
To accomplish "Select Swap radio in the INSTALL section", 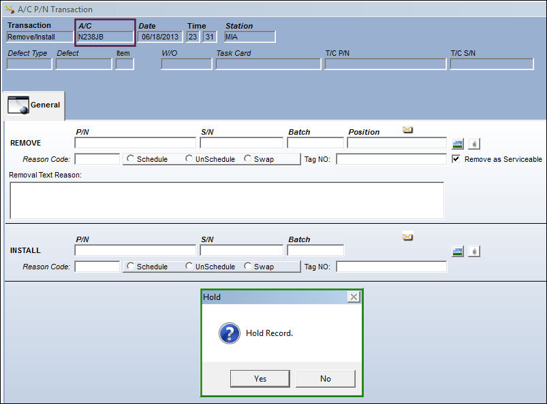I will pyautogui.click(x=248, y=267).
